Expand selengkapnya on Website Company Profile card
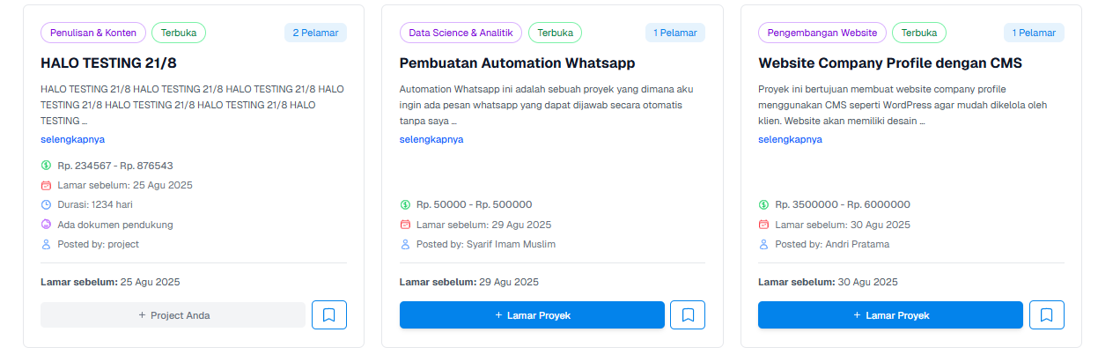The width and height of the screenshot is (1098, 362). [790, 139]
